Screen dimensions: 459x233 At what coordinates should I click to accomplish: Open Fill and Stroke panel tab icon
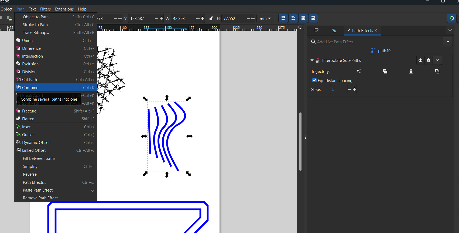point(317,31)
